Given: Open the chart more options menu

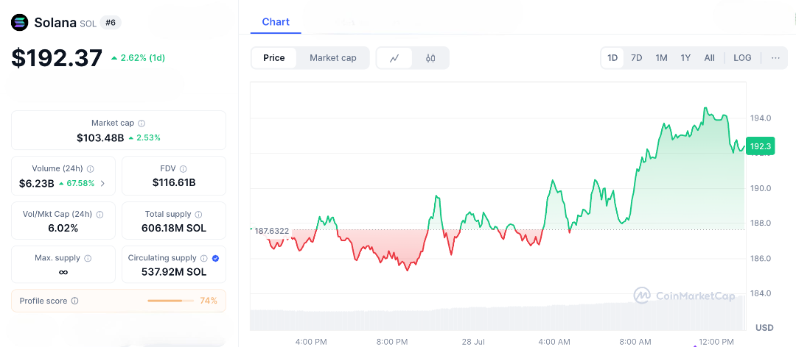Looking at the screenshot, I should click(x=775, y=58).
